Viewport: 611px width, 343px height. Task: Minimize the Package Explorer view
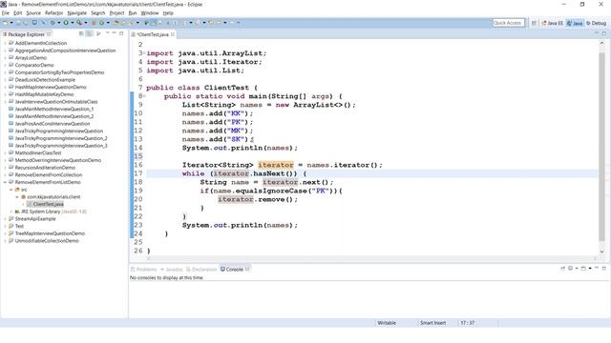114,33
